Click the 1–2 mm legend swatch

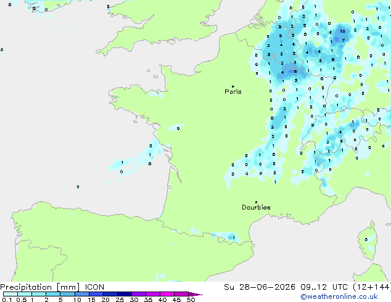39,294
